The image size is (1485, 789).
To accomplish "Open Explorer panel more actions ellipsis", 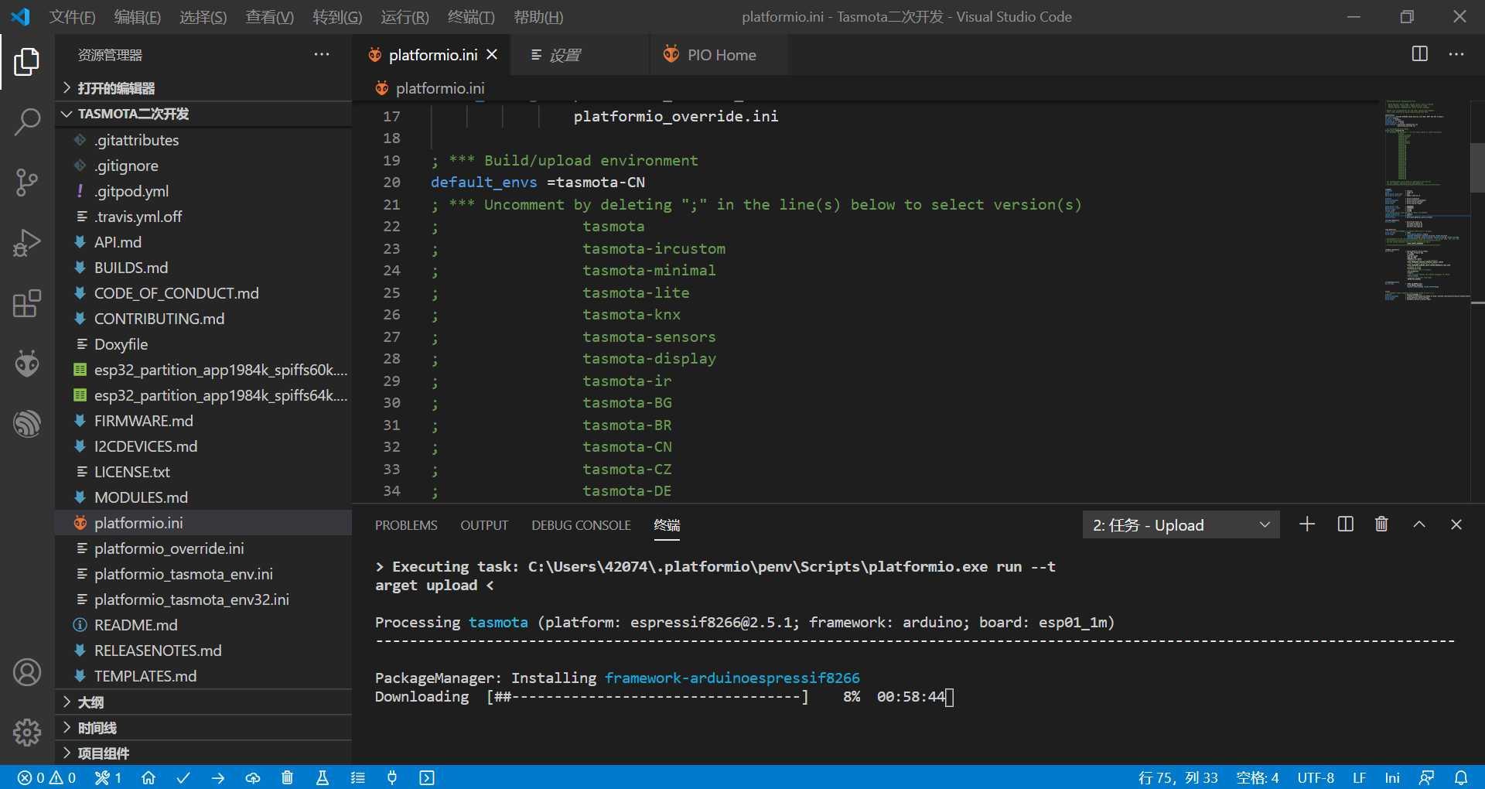I will pos(322,54).
